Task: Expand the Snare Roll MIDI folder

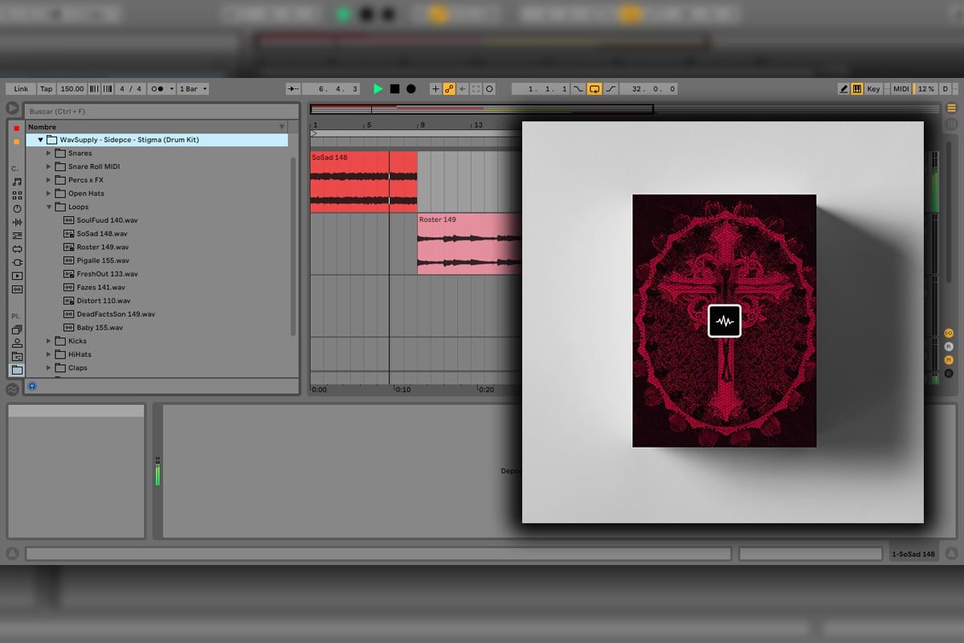Action: click(x=49, y=166)
